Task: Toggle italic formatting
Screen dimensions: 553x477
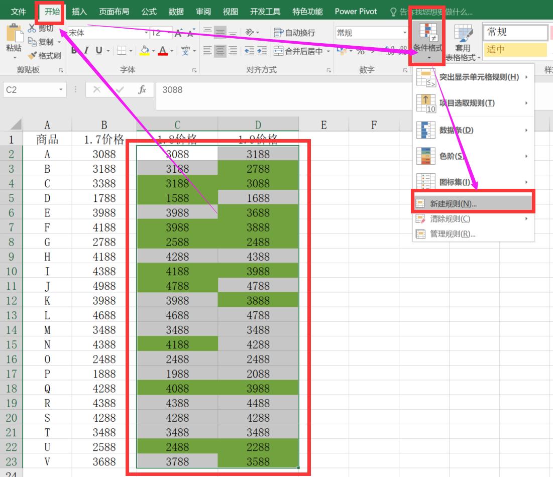Action: pyautogui.click(x=86, y=51)
